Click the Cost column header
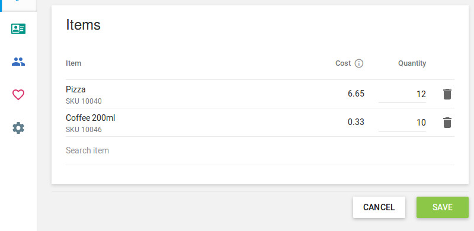Screen dimensions: 474x231 [x=343, y=63]
